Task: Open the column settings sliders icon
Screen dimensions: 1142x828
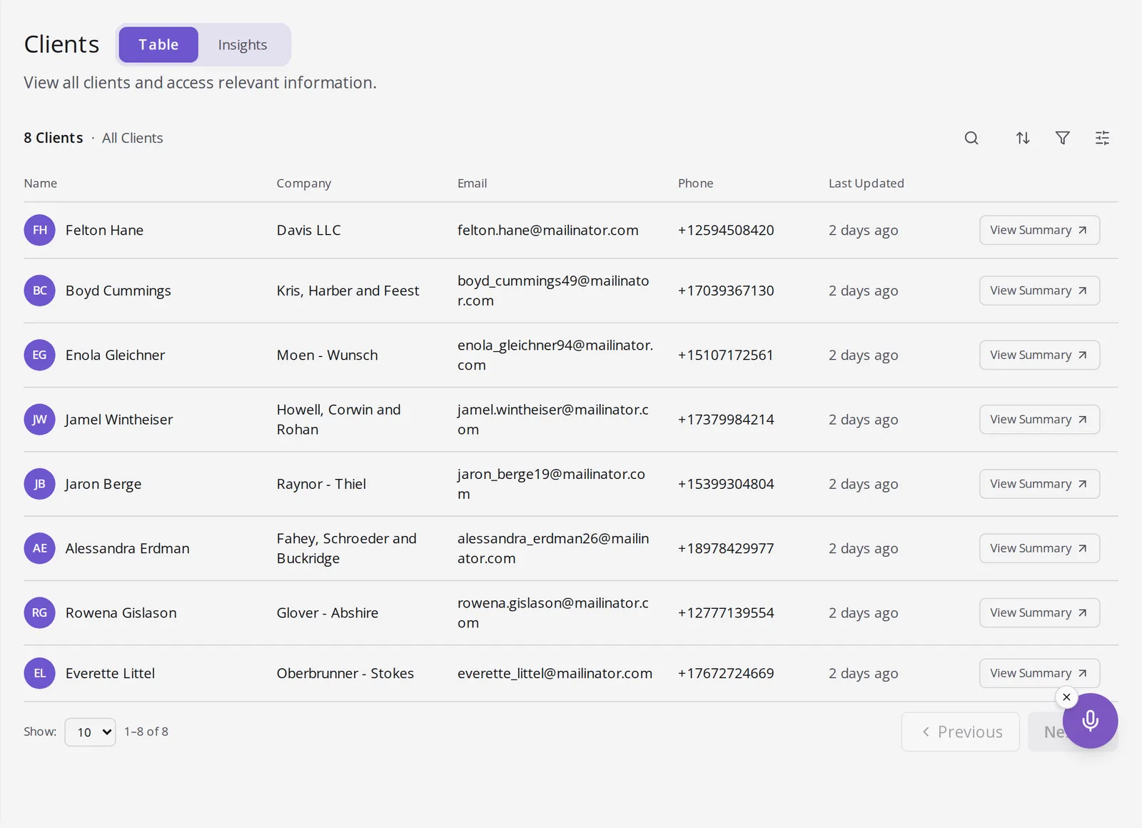Action: pos(1102,138)
